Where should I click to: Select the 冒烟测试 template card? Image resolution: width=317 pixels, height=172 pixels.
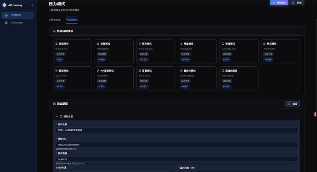click(x=73, y=52)
